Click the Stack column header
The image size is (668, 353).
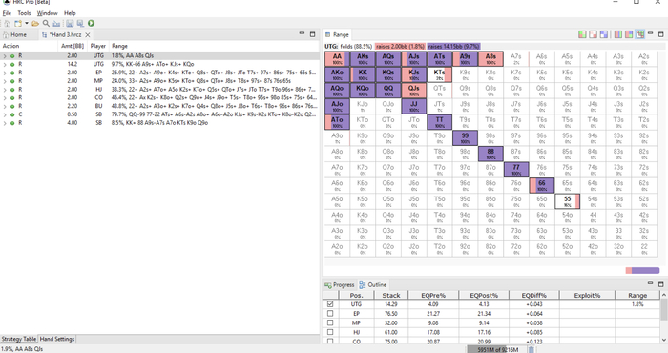390,295
